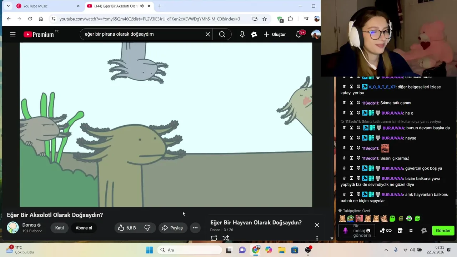Open the Oluştur create menu

(275, 34)
